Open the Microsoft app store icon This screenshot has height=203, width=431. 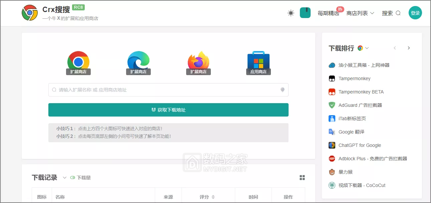(259, 62)
